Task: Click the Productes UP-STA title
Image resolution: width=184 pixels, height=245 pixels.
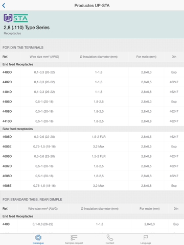Action: [x=92, y=6]
